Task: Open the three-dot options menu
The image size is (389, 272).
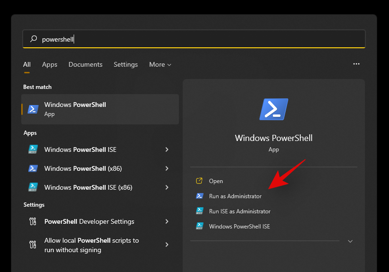Action: [x=356, y=64]
